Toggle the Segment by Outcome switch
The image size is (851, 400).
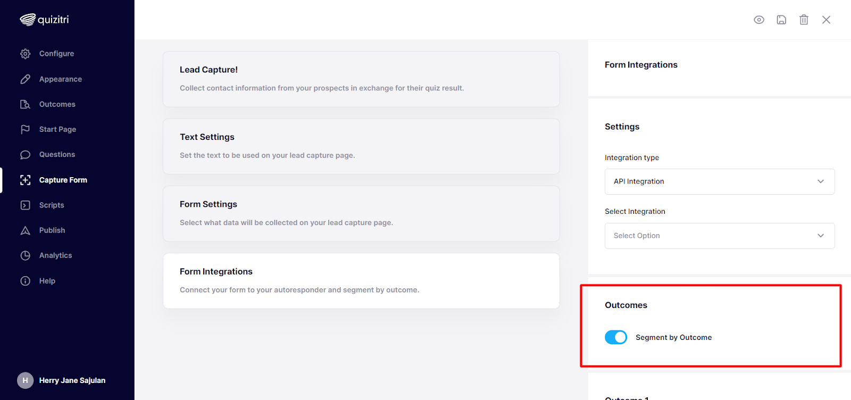click(x=616, y=337)
